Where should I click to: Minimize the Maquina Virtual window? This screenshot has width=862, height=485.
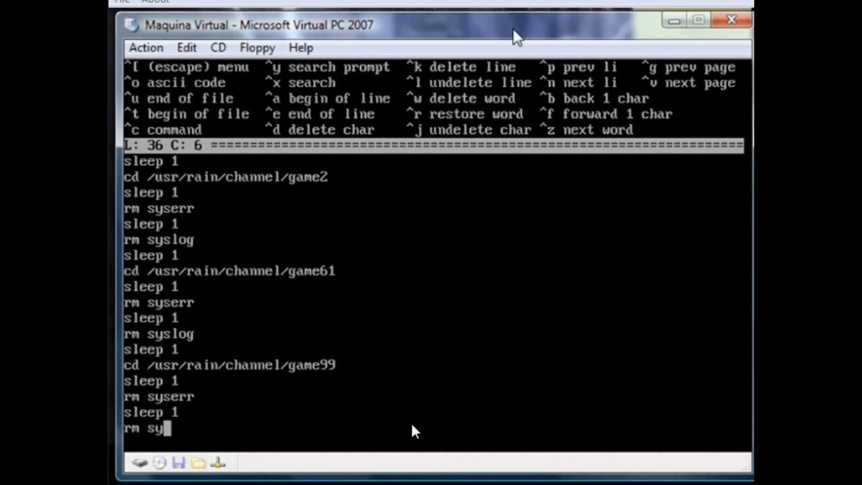point(674,21)
